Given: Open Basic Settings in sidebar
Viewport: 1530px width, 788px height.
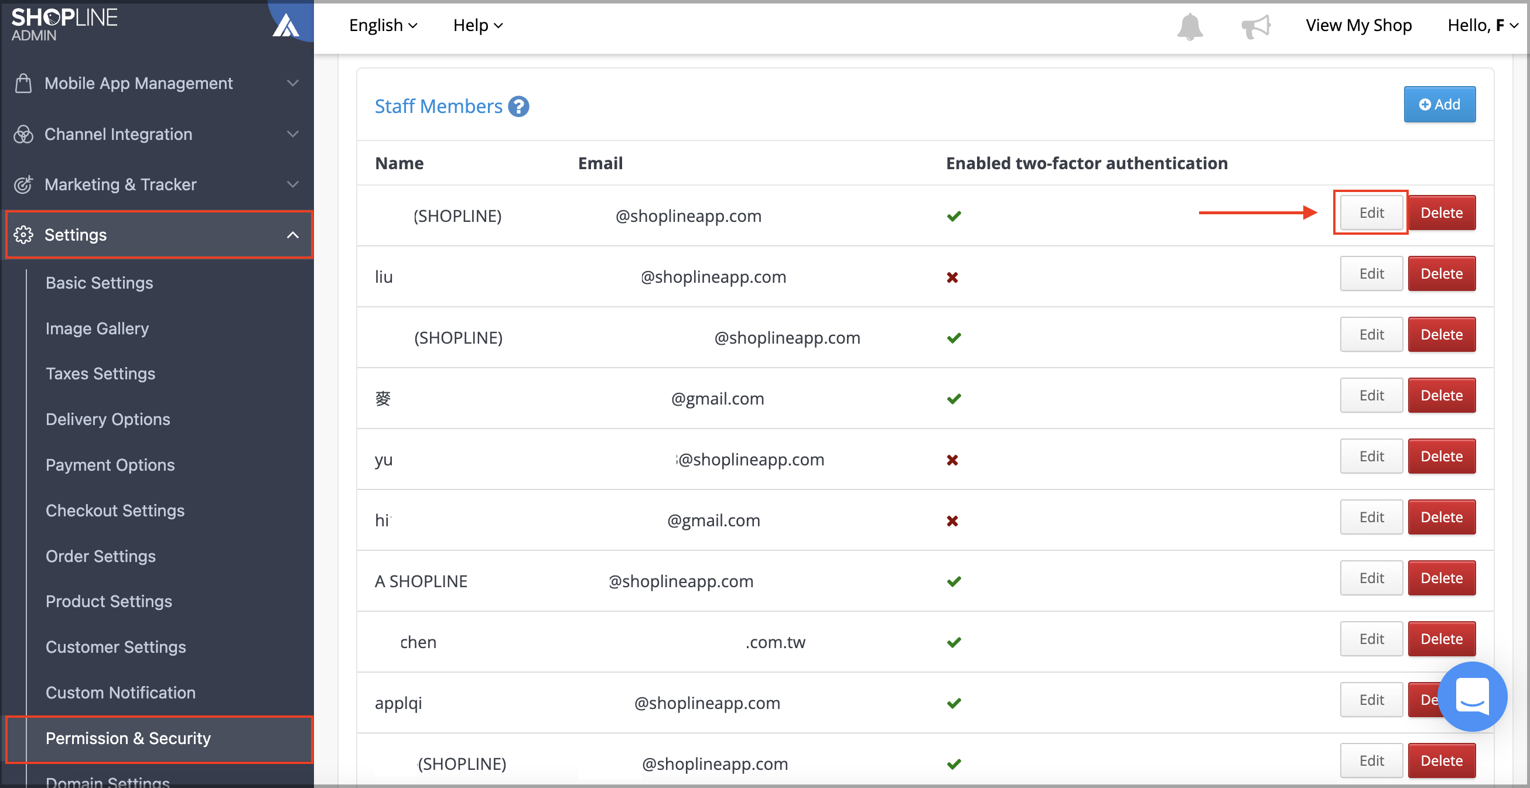Looking at the screenshot, I should coord(99,283).
